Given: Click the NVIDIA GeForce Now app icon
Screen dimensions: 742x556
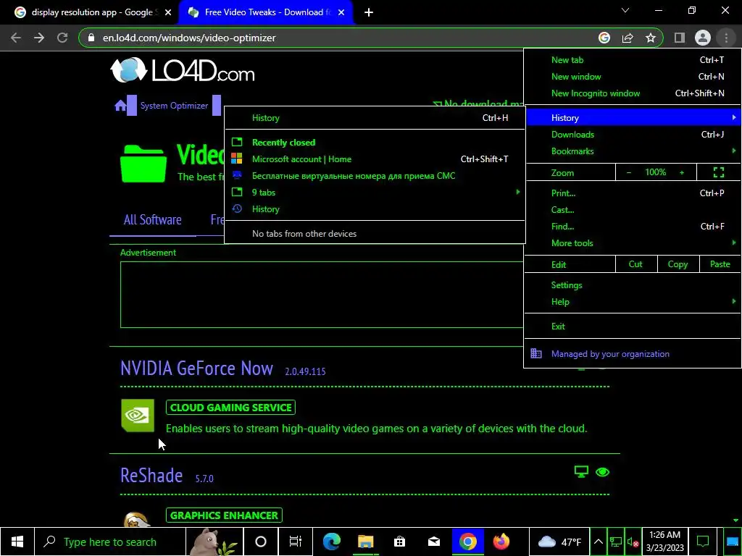Looking at the screenshot, I should [138, 416].
